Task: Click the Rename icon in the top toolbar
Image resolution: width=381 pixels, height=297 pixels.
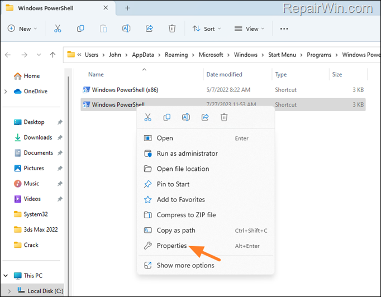Action: [x=126, y=28]
